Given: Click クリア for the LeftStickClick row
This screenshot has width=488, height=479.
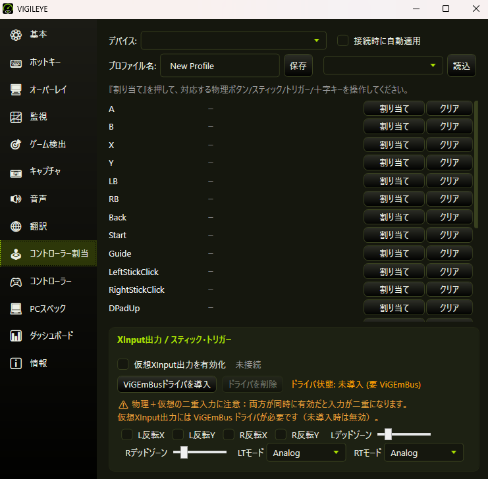Looking at the screenshot, I should tap(449, 272).
